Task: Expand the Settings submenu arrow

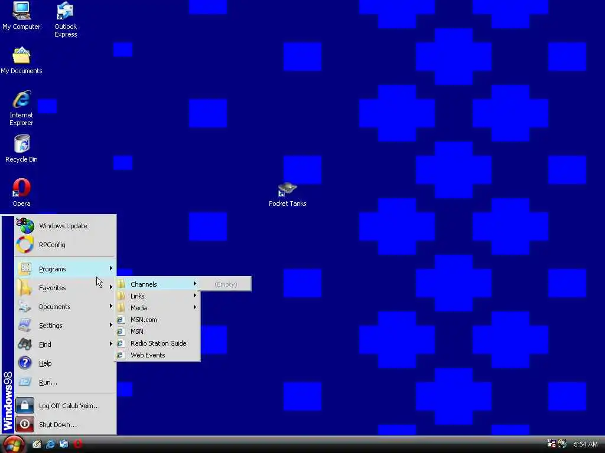Action: coord(110,325)
